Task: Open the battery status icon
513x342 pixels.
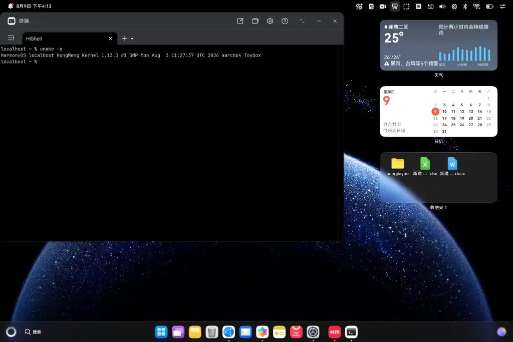Action: (489, 7)
